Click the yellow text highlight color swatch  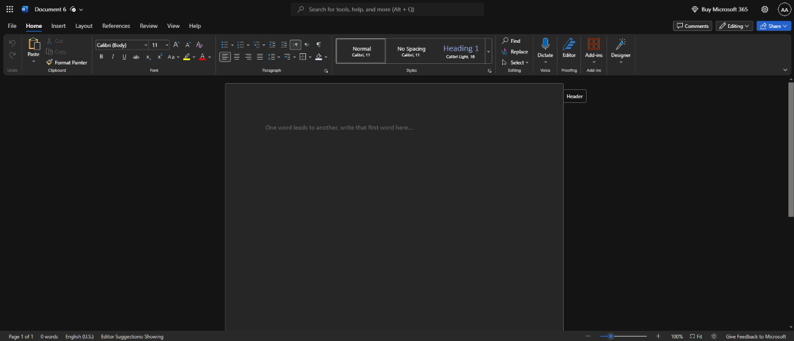[x=187, y=57]
